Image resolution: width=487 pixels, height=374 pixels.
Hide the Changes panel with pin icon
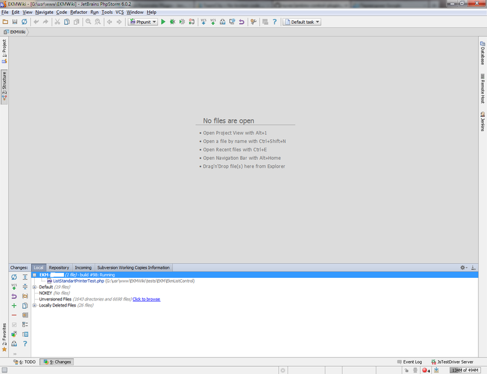pyautogui.click(x=473, y=268)
